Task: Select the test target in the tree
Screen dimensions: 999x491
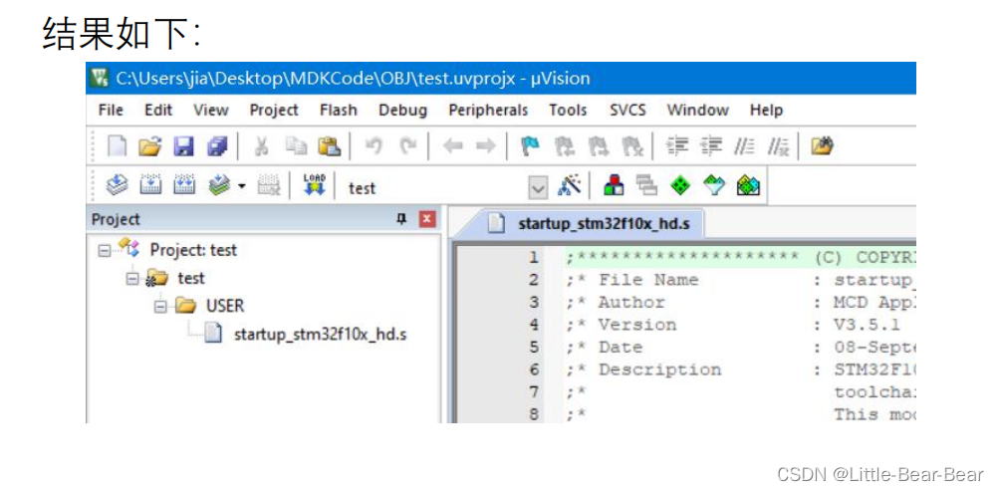Action: tap(191, 278)
